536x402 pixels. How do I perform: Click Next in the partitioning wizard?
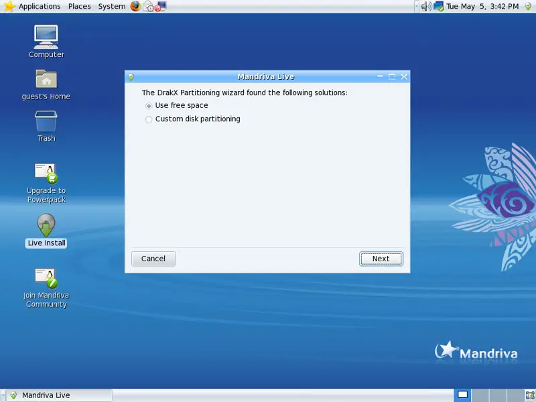(381, 259)
